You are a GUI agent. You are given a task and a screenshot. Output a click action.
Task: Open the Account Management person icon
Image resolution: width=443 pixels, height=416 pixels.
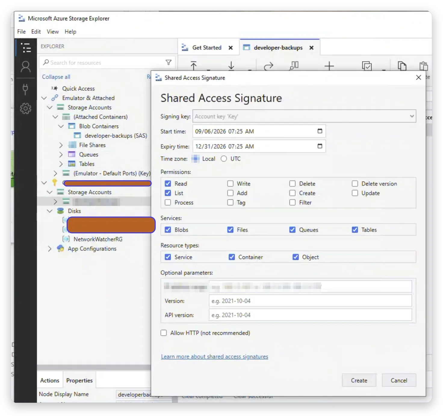26,67
